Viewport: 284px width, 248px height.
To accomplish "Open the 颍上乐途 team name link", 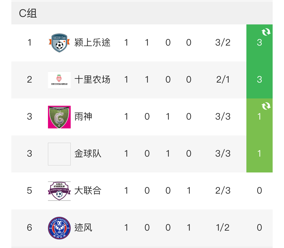I will click(x=92, y=43).
